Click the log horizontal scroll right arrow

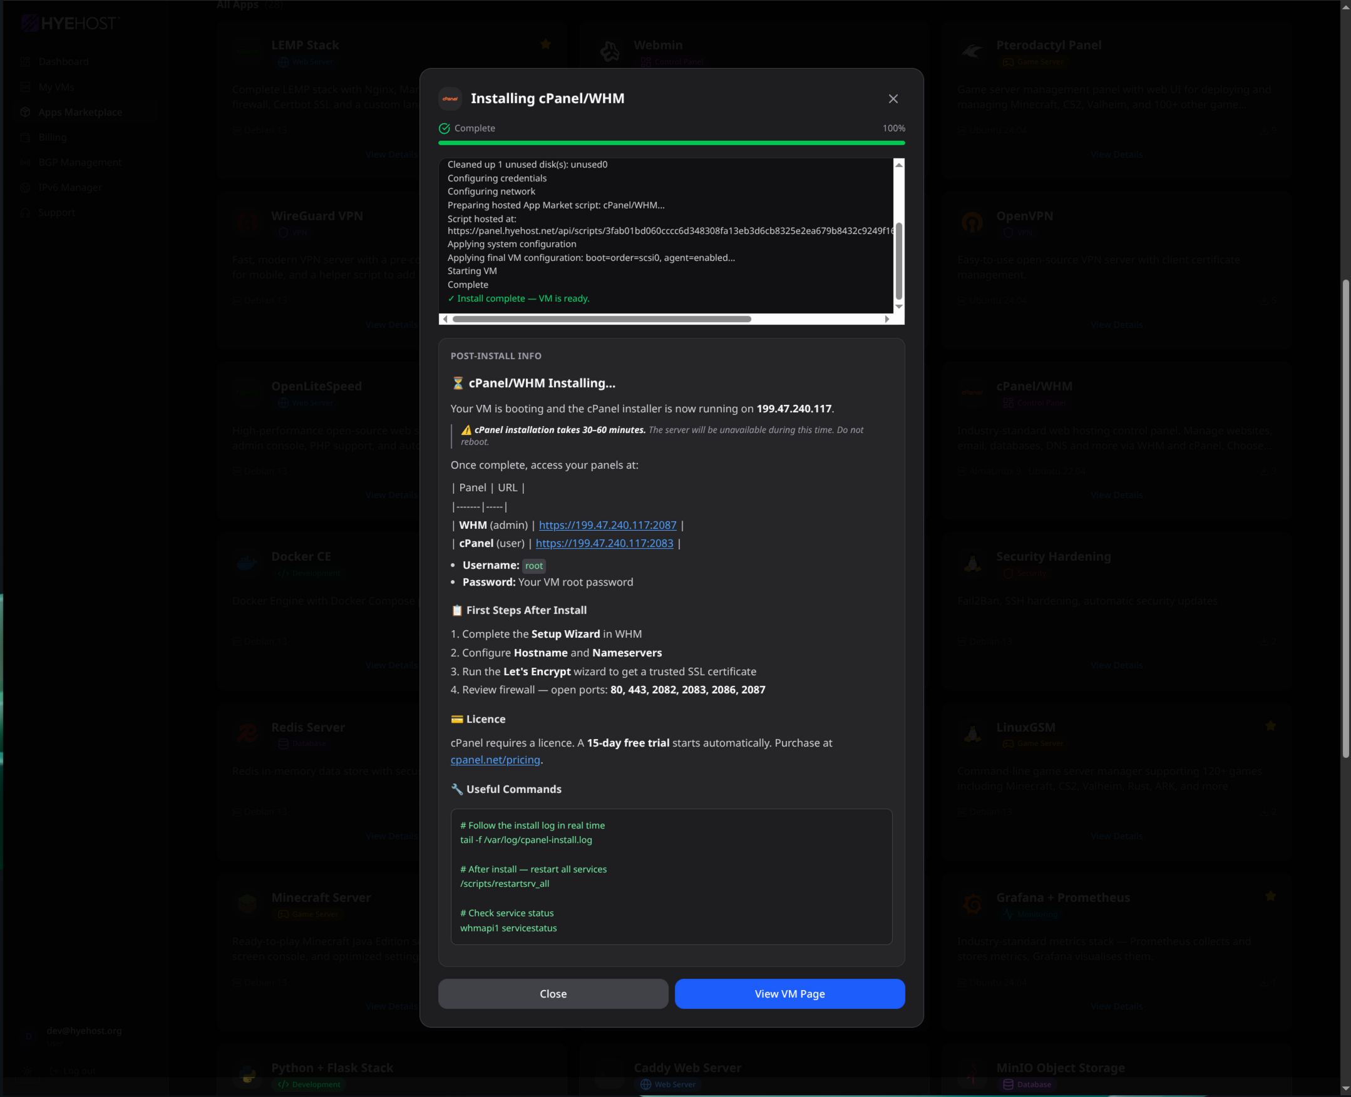[x=887, y=319]
